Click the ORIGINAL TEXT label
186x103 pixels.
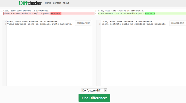[83, 23]
